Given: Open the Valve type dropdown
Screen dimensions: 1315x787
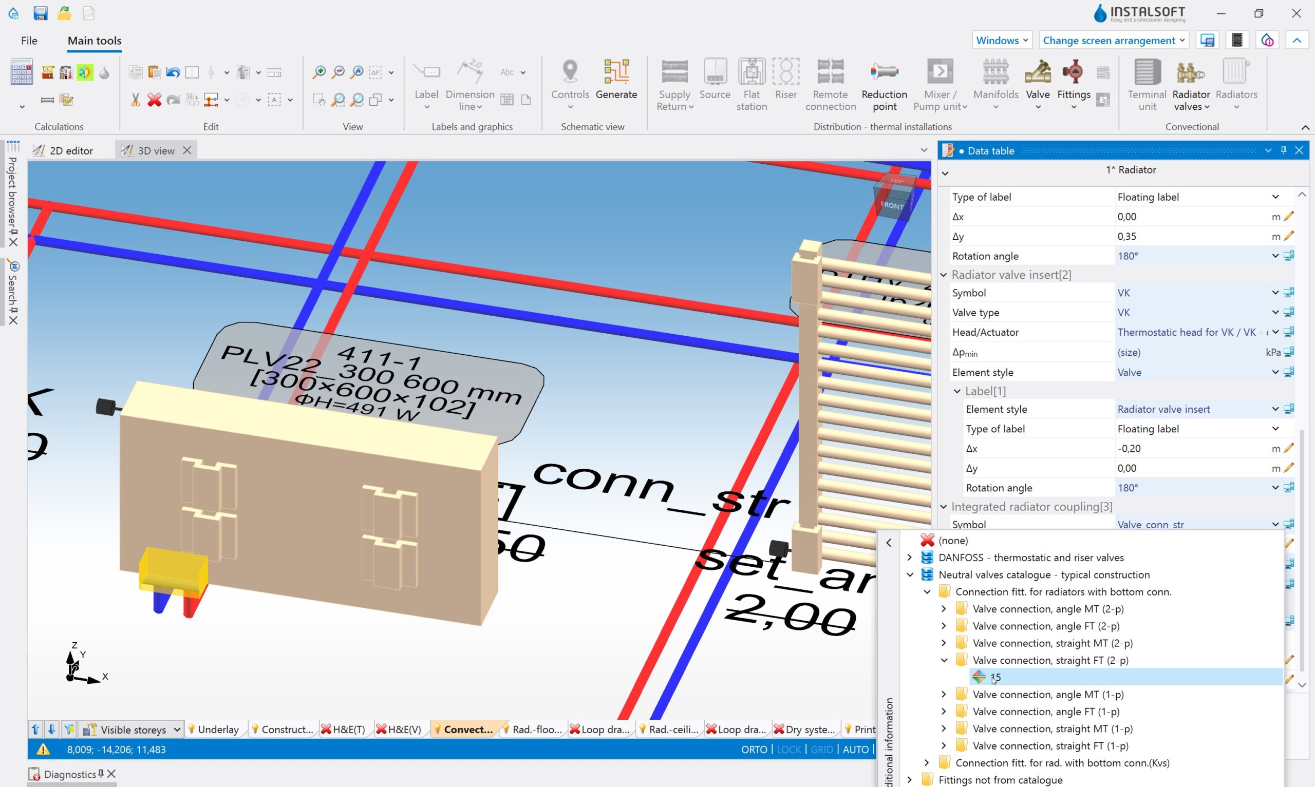Looking at the screenshot, I should coord(1275,312).
